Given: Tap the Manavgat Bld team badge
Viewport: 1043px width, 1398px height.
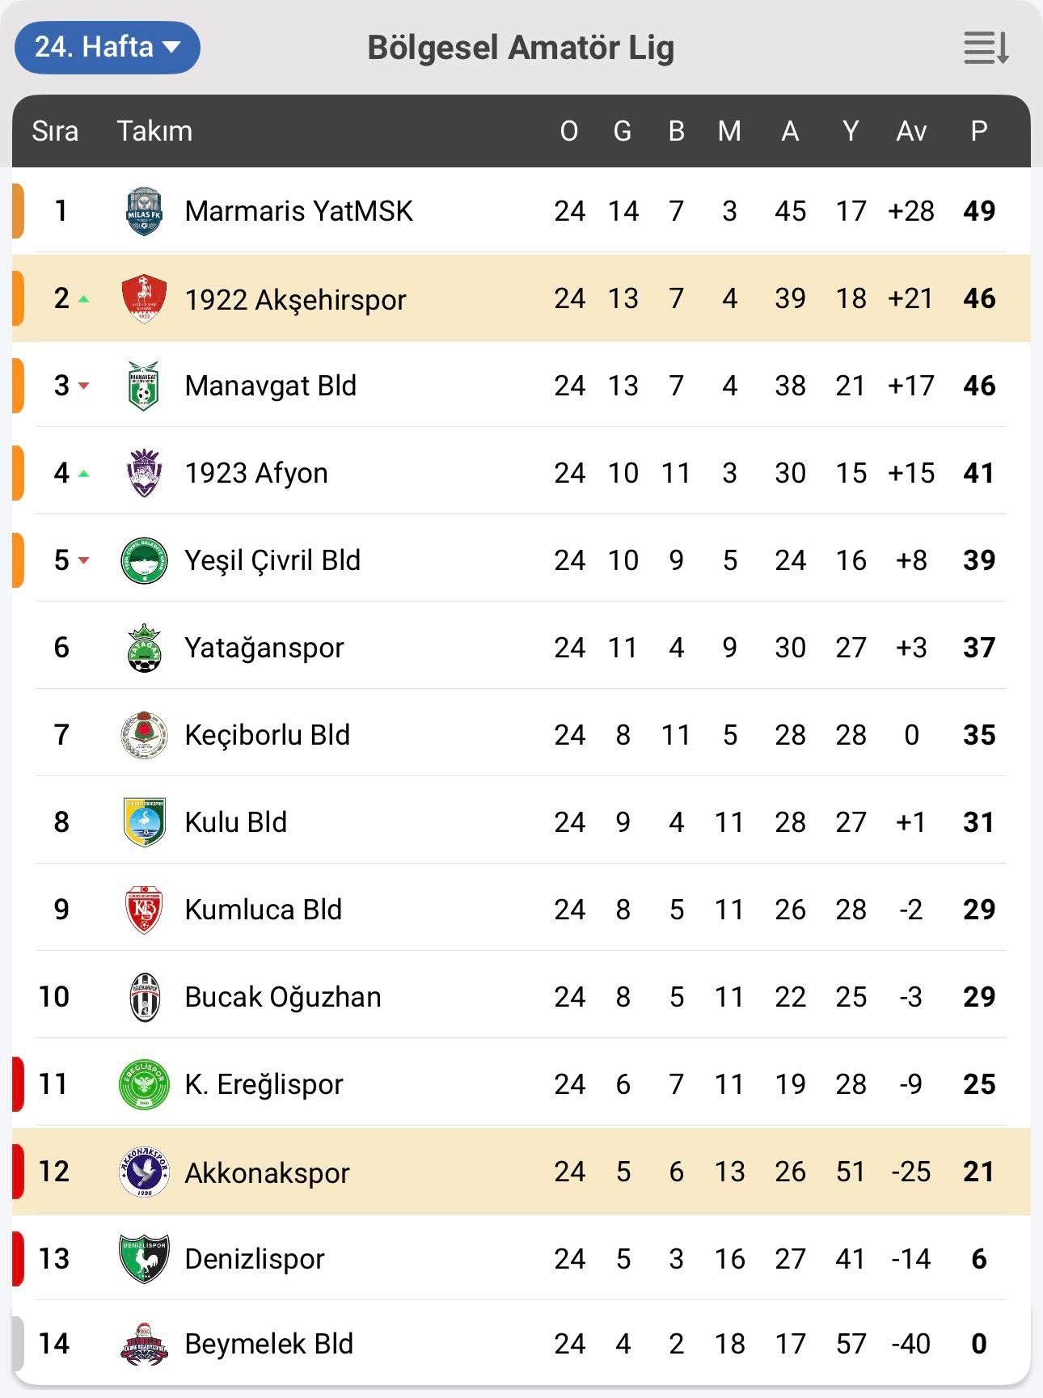Looking at the screenshot, I should coord(144,386).
